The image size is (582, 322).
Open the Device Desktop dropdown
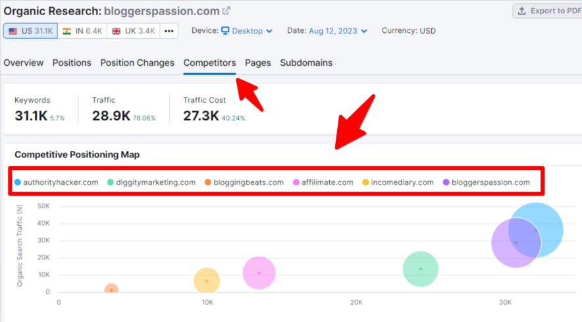(247, 31)
